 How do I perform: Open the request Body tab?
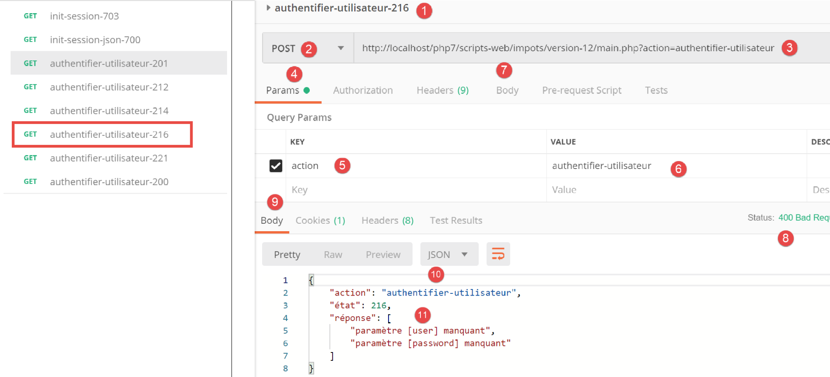coord(507,90)
